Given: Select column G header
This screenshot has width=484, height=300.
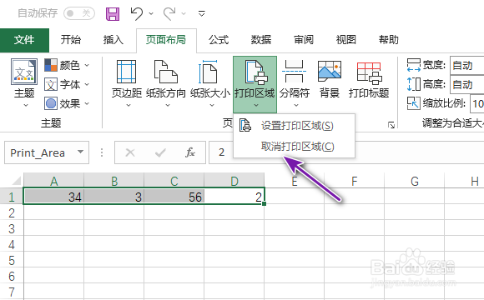Looking at the screenshot, I should (x=415, y=181).
